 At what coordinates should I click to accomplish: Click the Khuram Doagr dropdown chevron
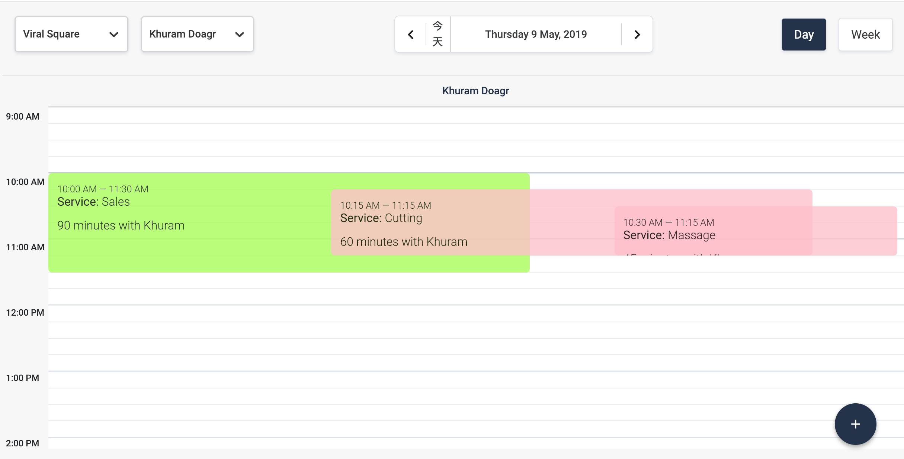click(240, 34)
